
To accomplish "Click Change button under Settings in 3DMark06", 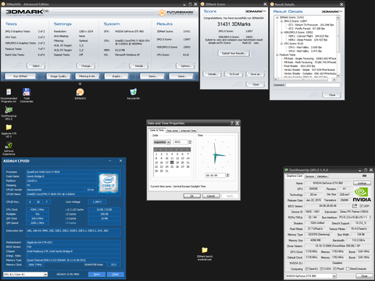I will click(x=86, y=66).
